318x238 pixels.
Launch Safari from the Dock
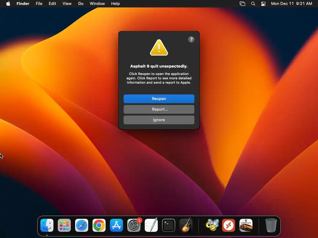point(82,225)
